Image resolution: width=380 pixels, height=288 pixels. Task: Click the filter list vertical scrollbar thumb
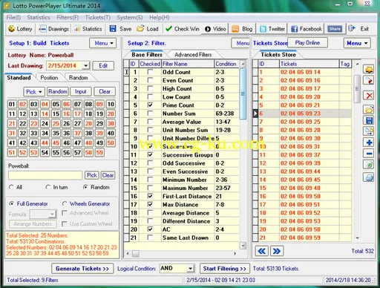tap(243, 94)
